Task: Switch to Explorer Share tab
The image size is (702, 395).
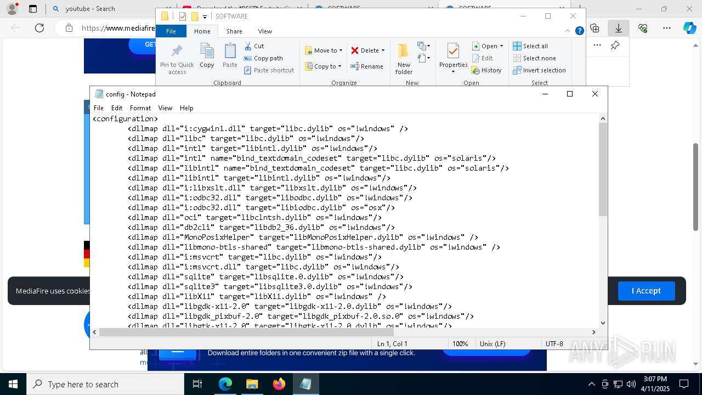Action: (x=234, y=31)
